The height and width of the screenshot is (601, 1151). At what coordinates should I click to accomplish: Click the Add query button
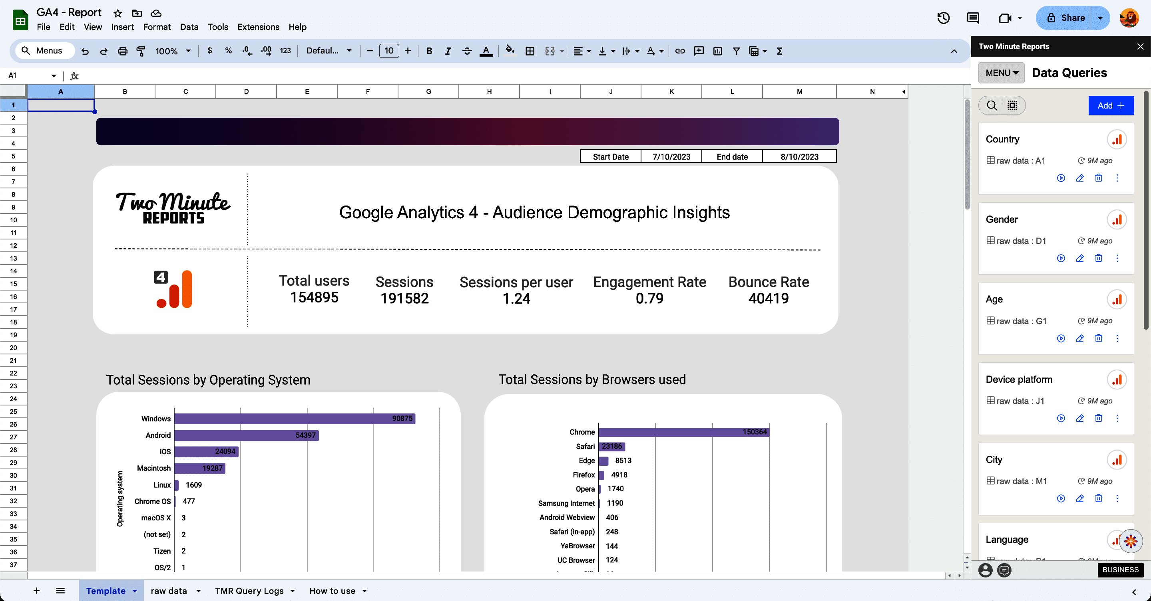point(1110,105)
